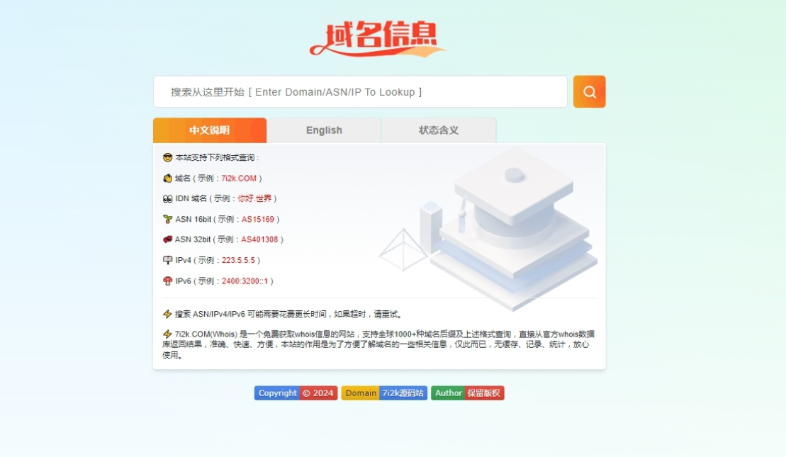Screen dimensions: 786x457
Task: Click the Copyright © 2024 footer badge
Action: point(296,393)
